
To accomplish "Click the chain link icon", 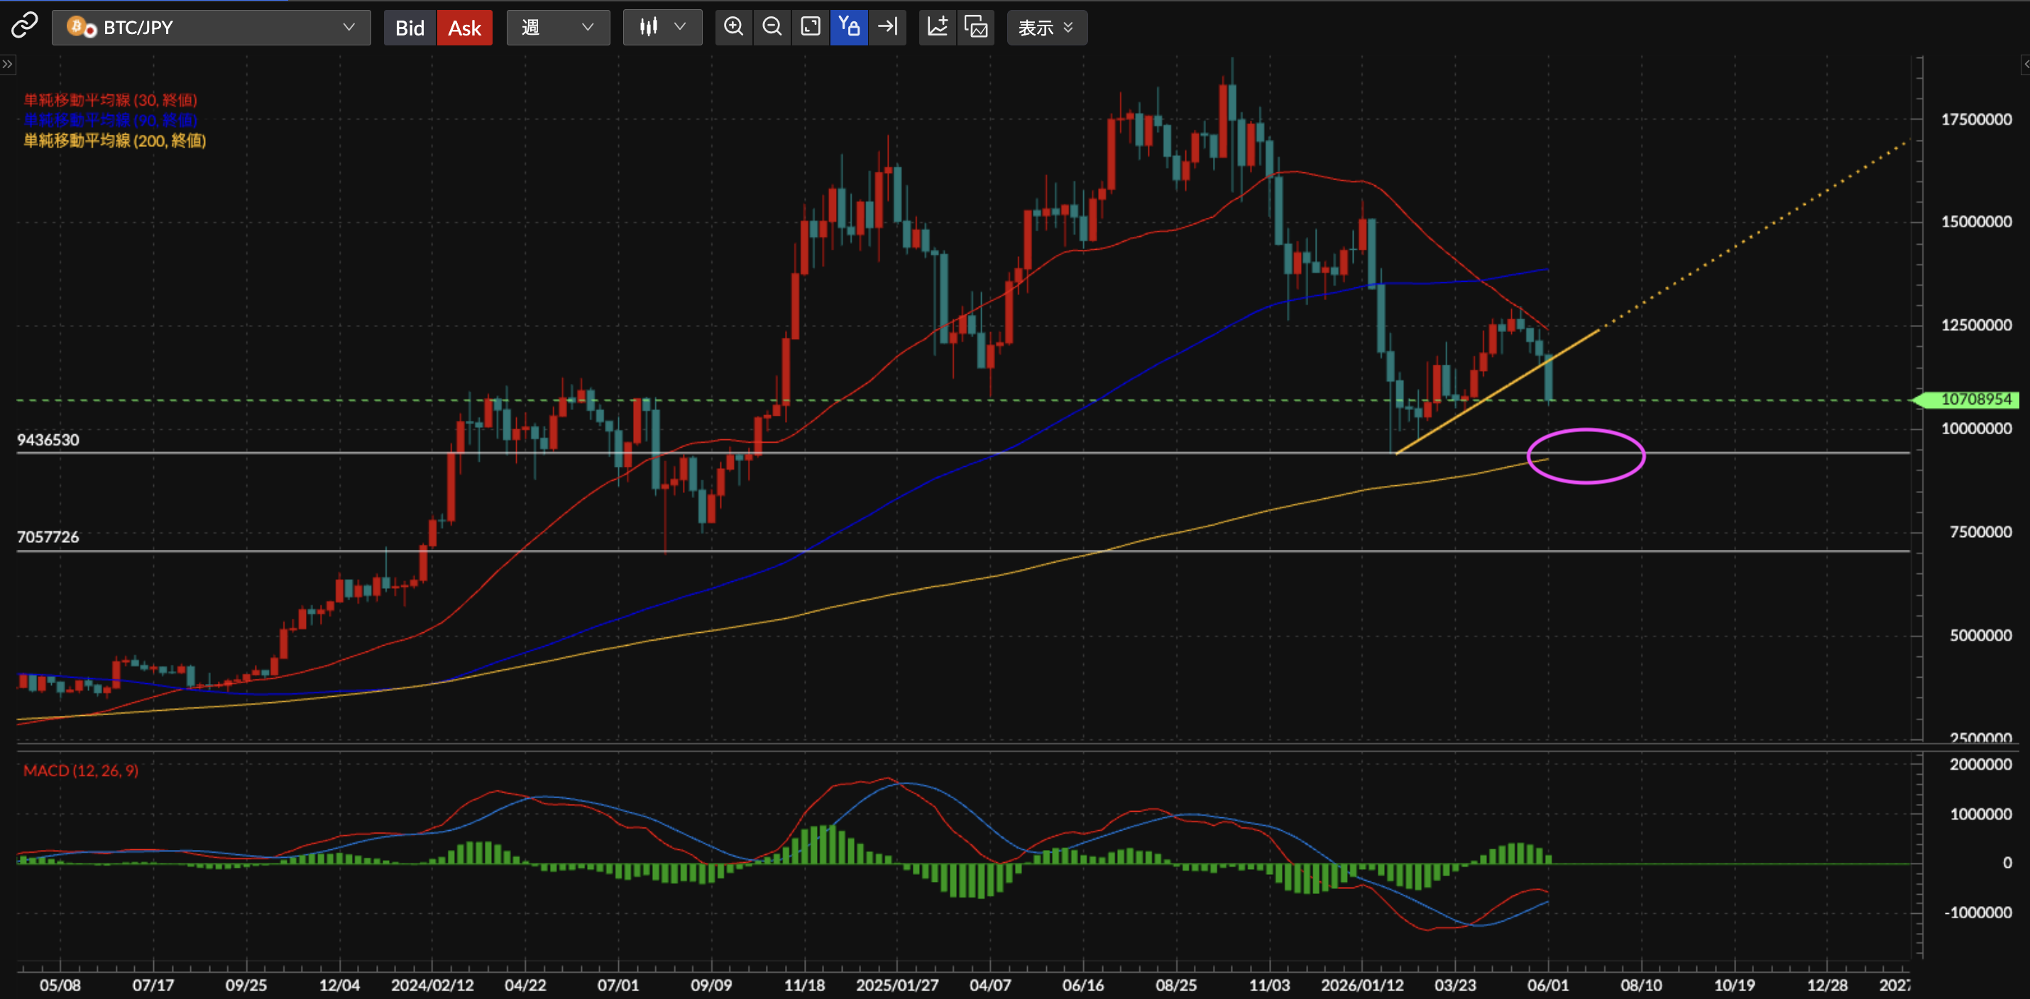I will [x=24, y=26].
